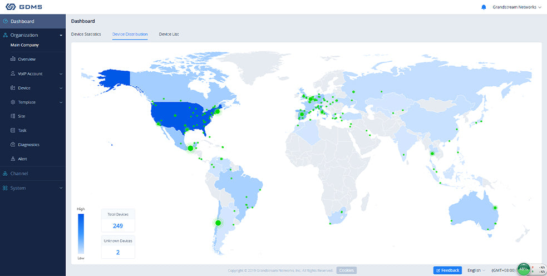Click the Dashboard gauge icon
547x276 pixels.
pyautogui.click(x=5, y=21)
